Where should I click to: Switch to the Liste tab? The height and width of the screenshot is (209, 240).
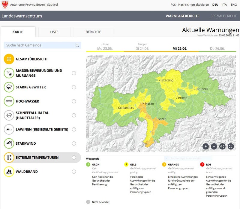point(54,32)
